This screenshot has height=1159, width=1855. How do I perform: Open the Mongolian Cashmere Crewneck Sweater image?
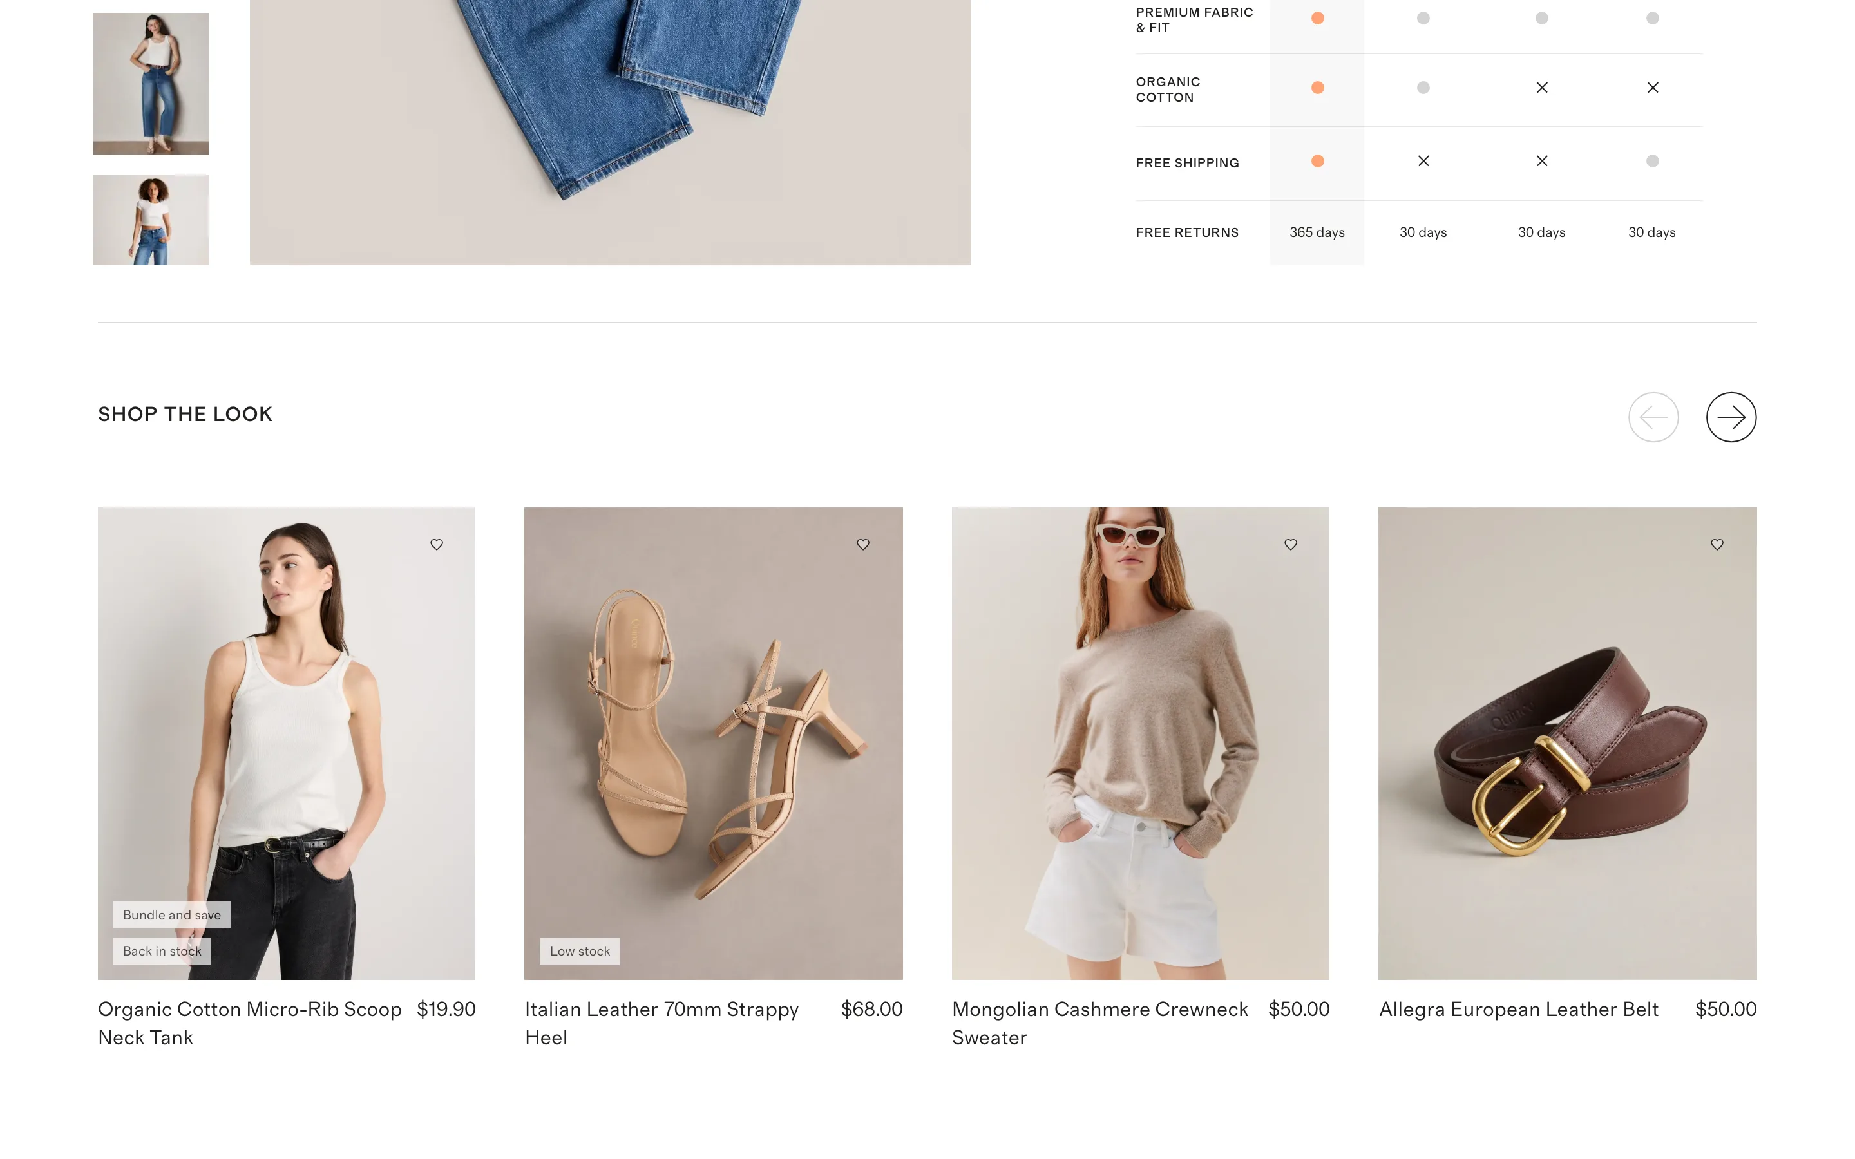1141,743
